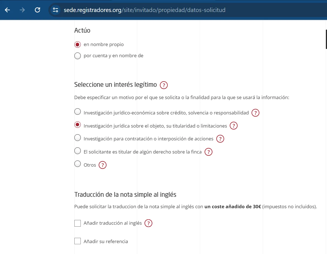Select 'por cuenta y en nombre de'
The image size is (327, 254).
pyautogui.click(x=78, y=56)
